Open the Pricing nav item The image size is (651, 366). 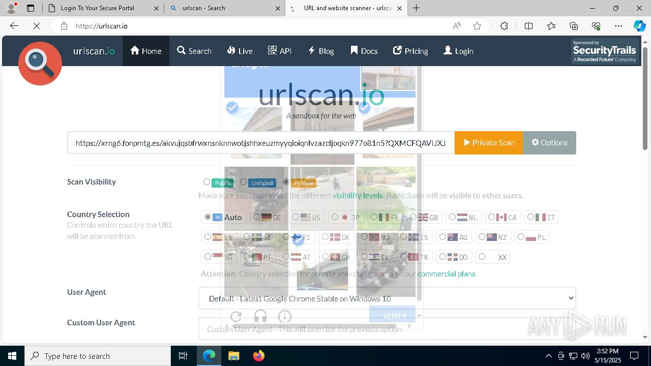click(x=410, y=51)
